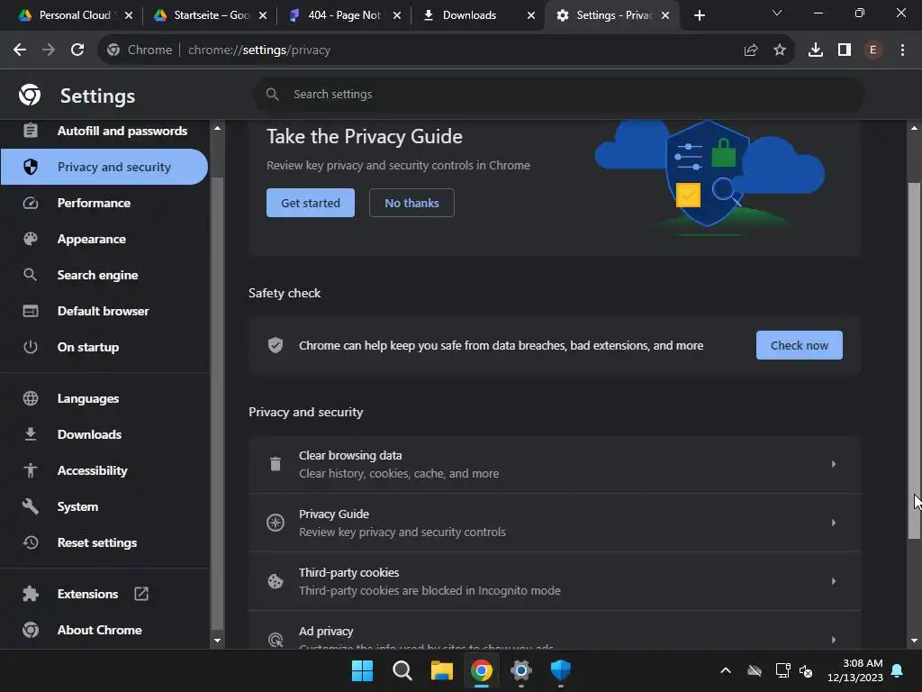
Task: Click the Chrome logo next to Settings
Action: 30,95
